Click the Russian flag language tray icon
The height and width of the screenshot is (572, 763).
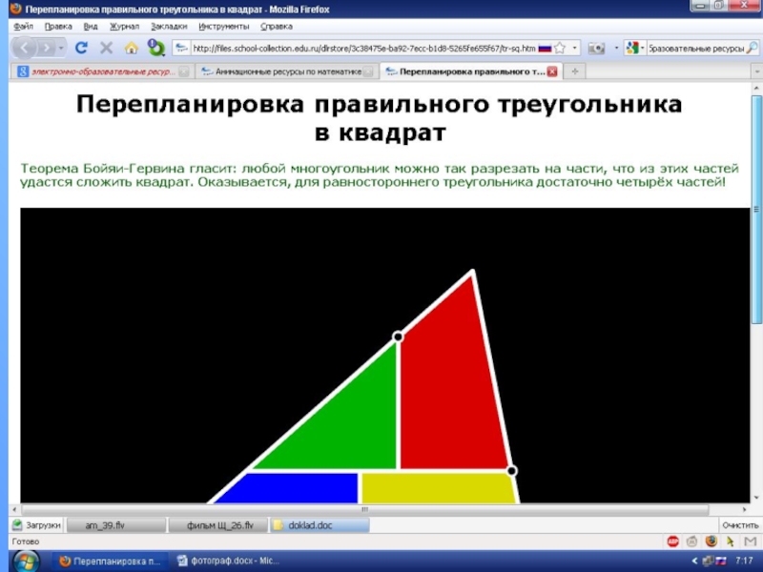(720, 561)
